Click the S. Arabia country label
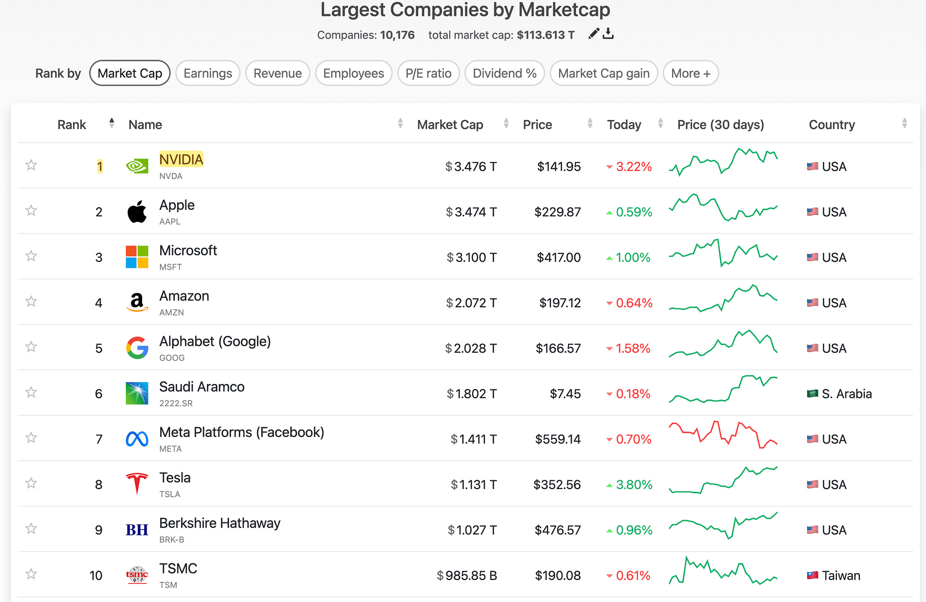Viewport: 926px width, 602px height. point(847,393)
